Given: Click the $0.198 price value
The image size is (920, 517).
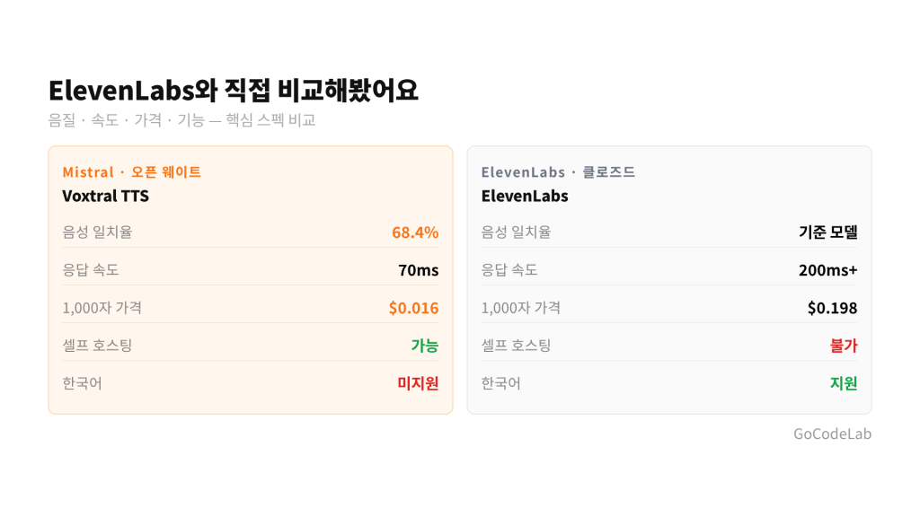Looking at the screenshot, I should click(832, 308).
